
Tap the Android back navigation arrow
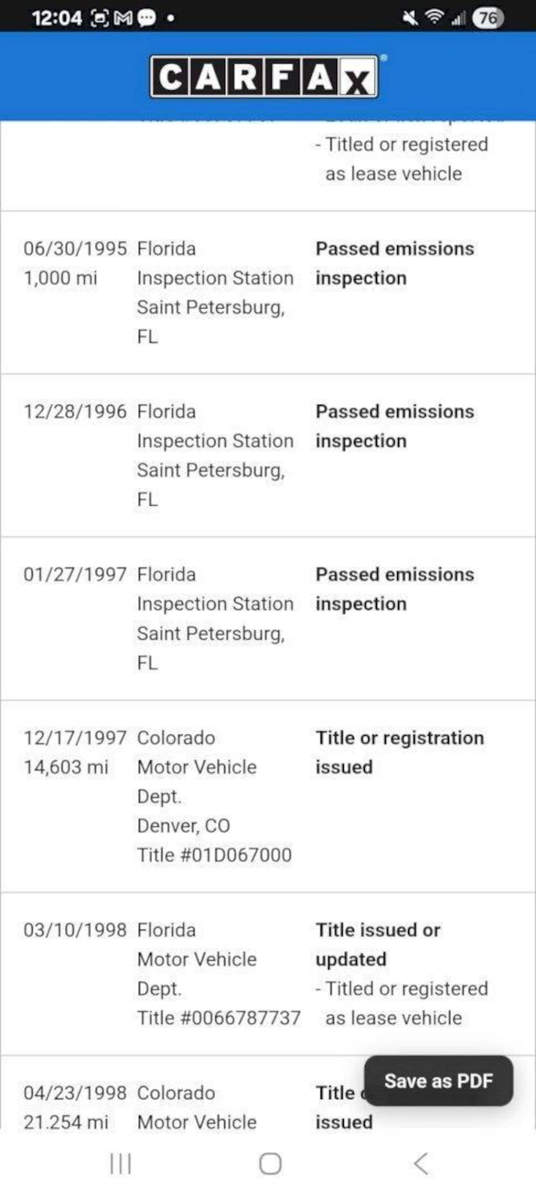pyautogui.click(x=421, y=1163)
